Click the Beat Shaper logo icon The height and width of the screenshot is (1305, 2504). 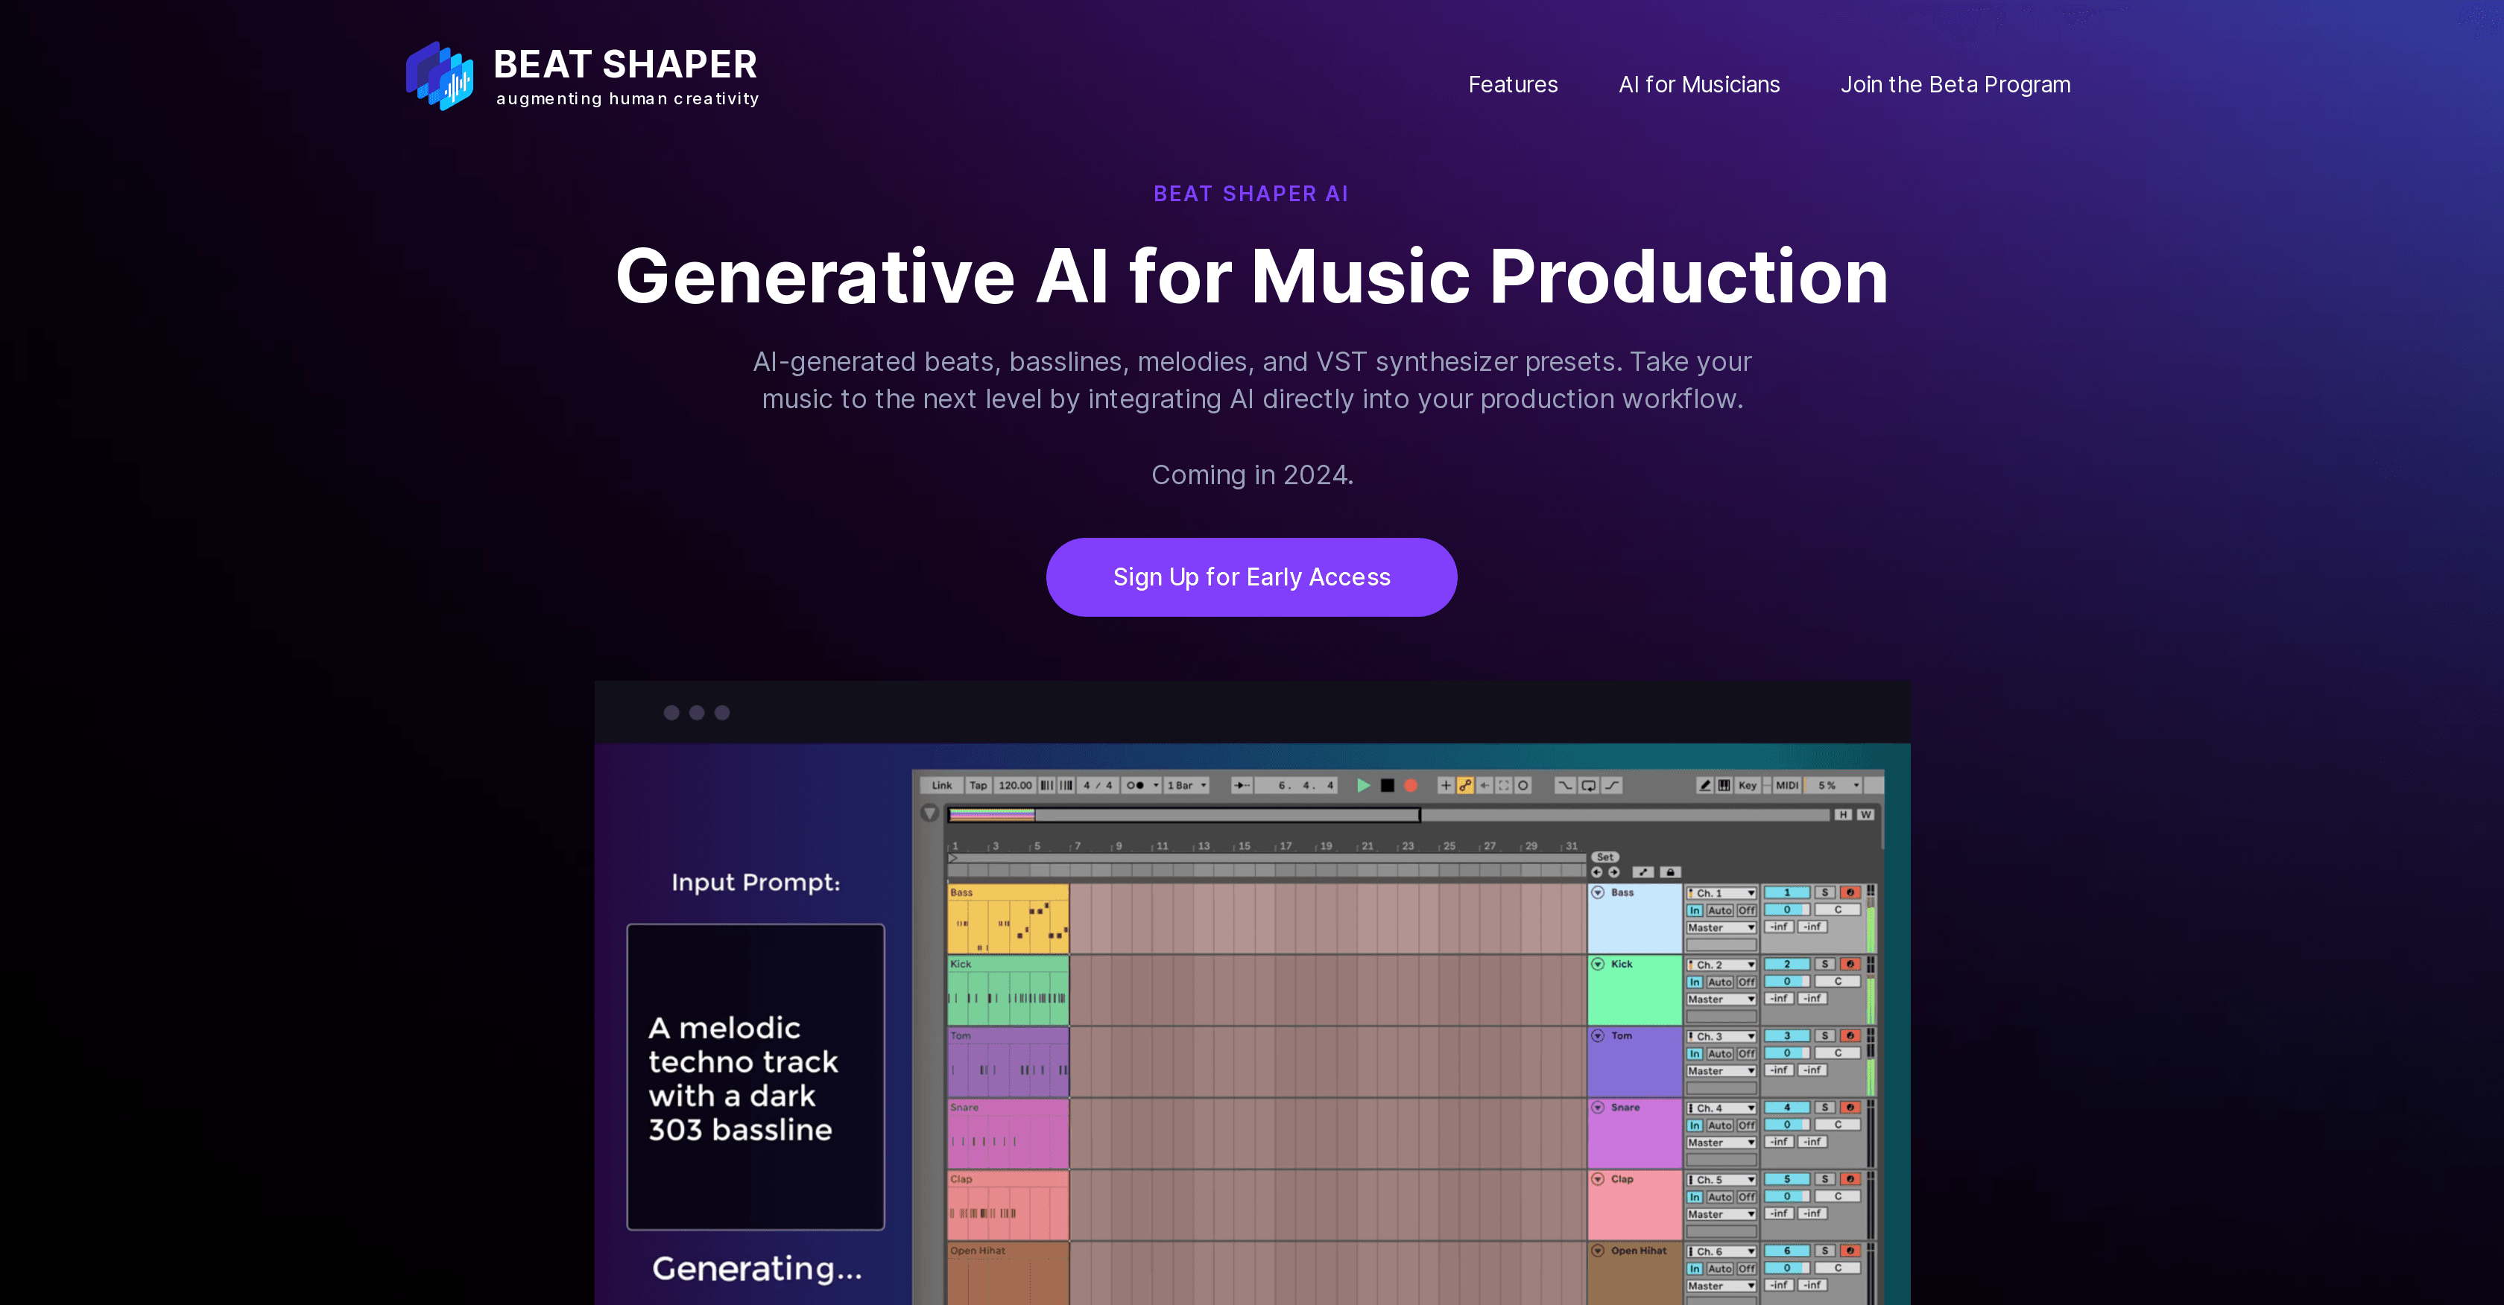(440, 76)
